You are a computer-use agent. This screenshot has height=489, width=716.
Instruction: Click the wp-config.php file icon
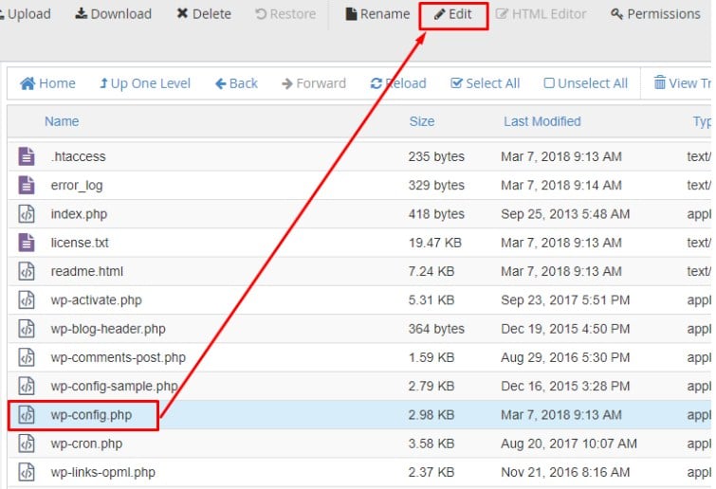[27, 415]
